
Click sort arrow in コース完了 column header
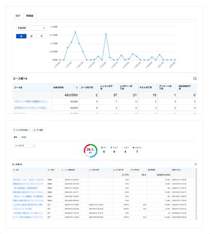(62, 170)
